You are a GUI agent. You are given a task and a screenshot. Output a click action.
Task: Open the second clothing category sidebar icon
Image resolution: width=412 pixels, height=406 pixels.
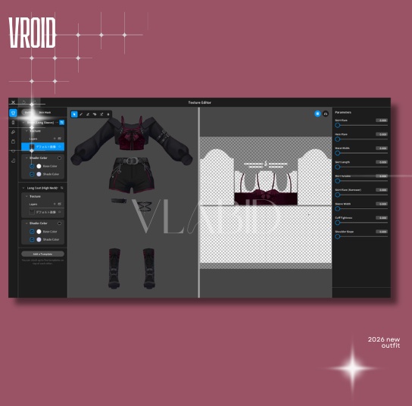(13, 123)
